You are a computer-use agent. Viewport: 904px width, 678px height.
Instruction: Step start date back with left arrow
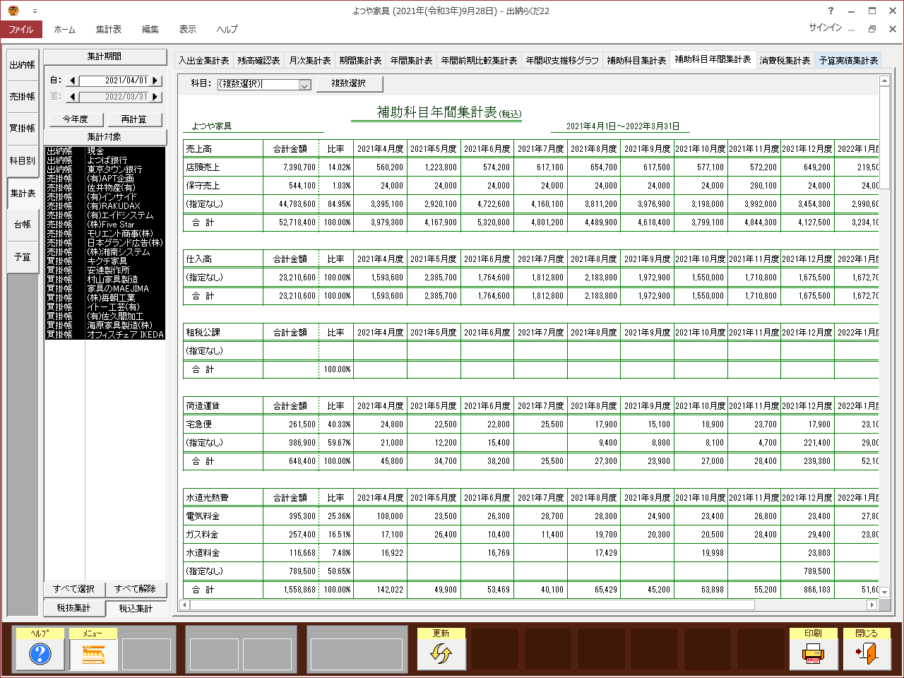(x=71, y=81)
